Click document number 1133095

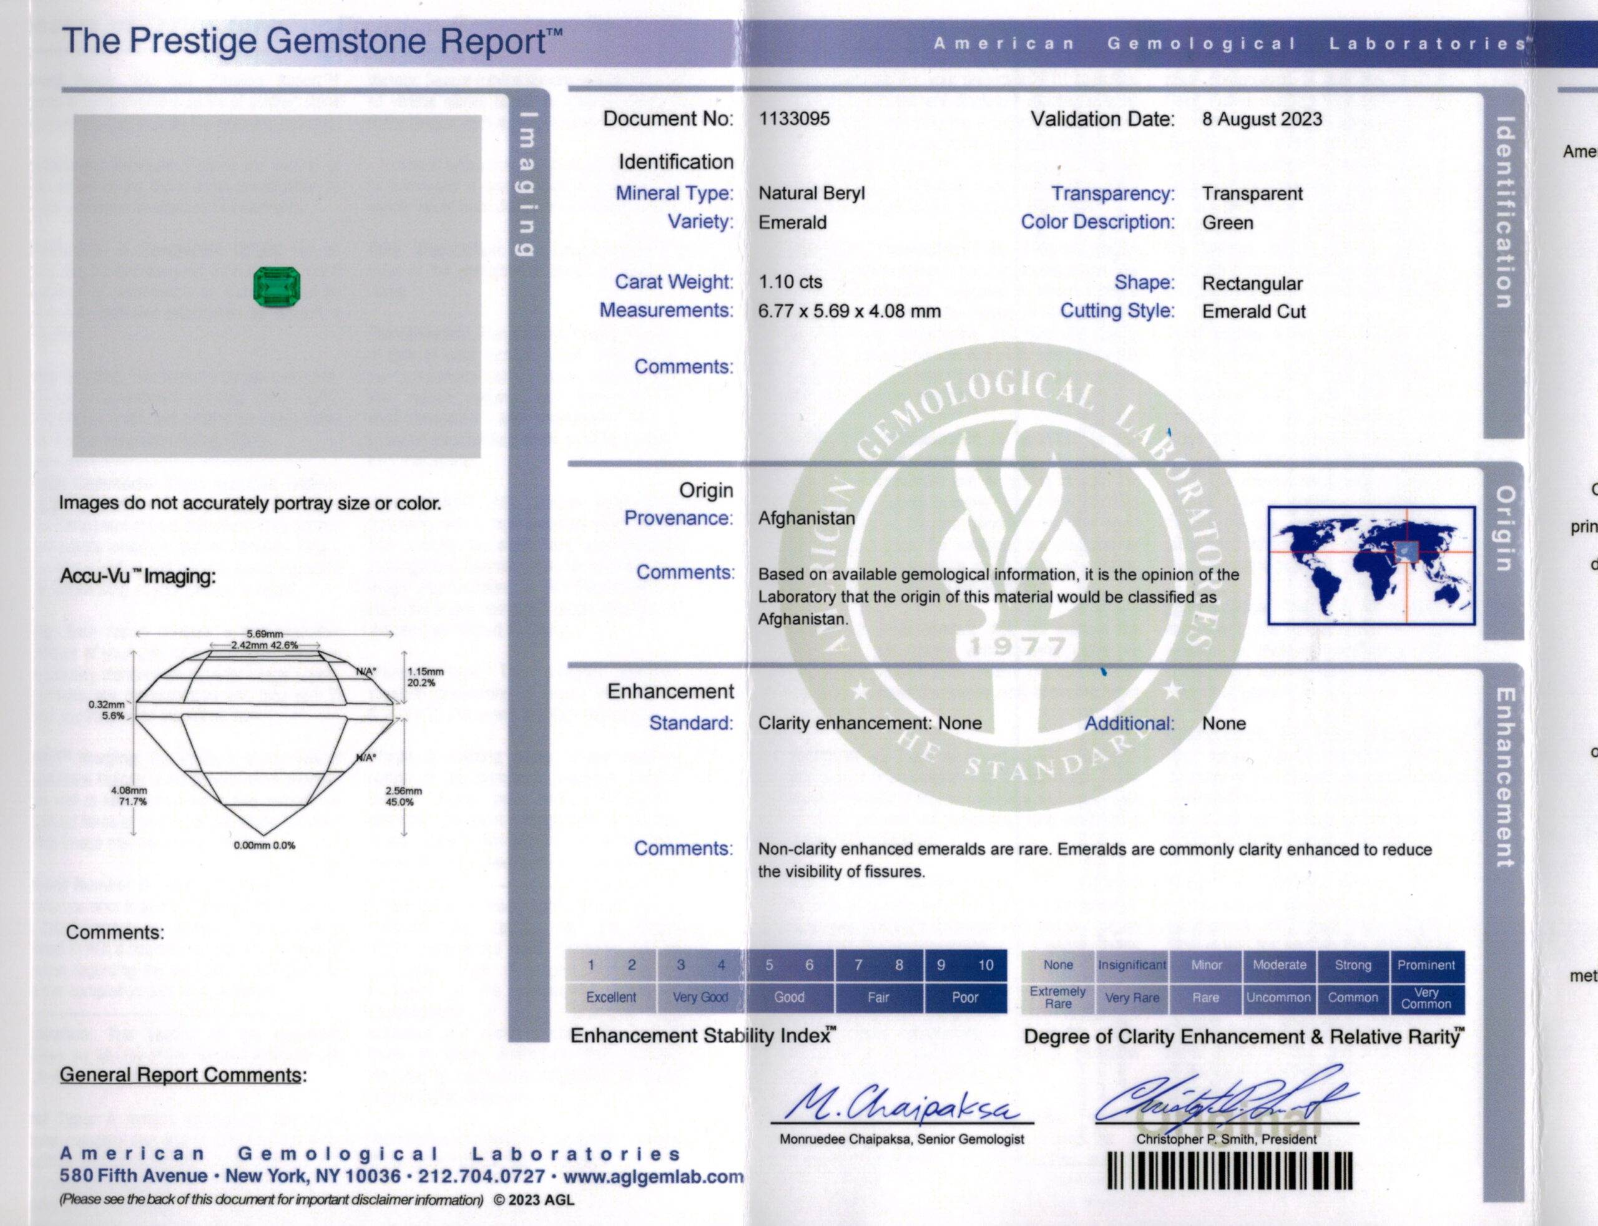click(x=793, y=119)
